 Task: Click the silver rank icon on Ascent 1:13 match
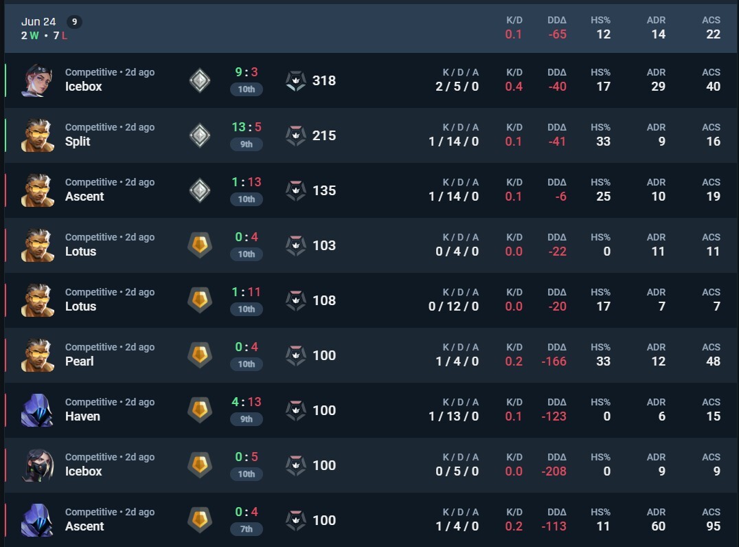pos(200,190)
